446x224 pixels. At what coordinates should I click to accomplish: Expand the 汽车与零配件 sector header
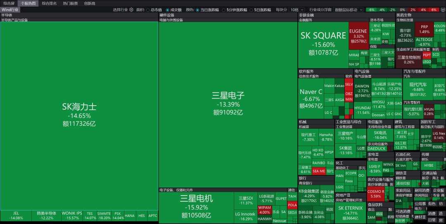pos(425,71)
